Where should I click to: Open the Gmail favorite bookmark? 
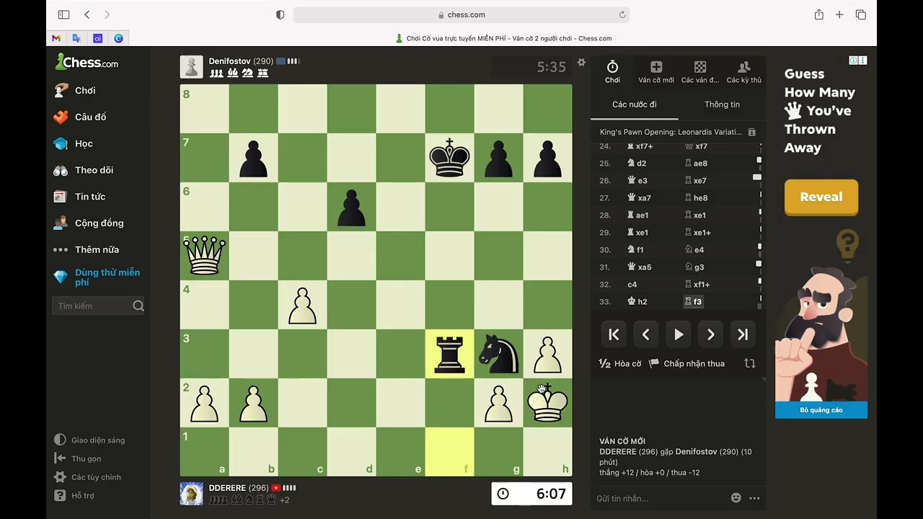click(x=56, y=38)
